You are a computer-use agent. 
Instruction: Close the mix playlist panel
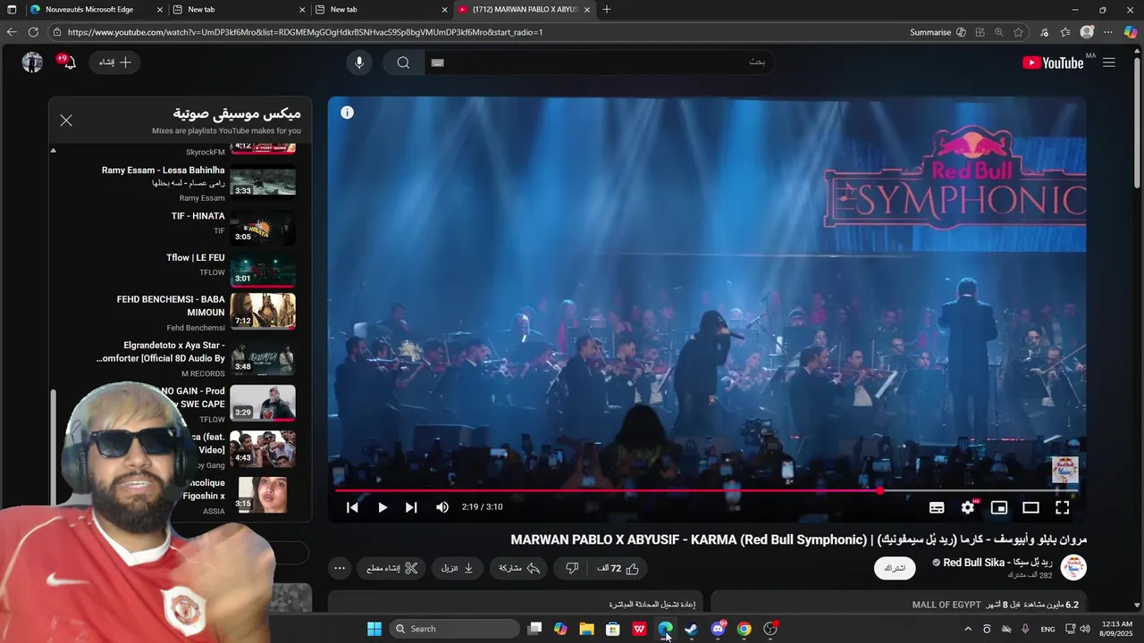click(x=66, y=121)
